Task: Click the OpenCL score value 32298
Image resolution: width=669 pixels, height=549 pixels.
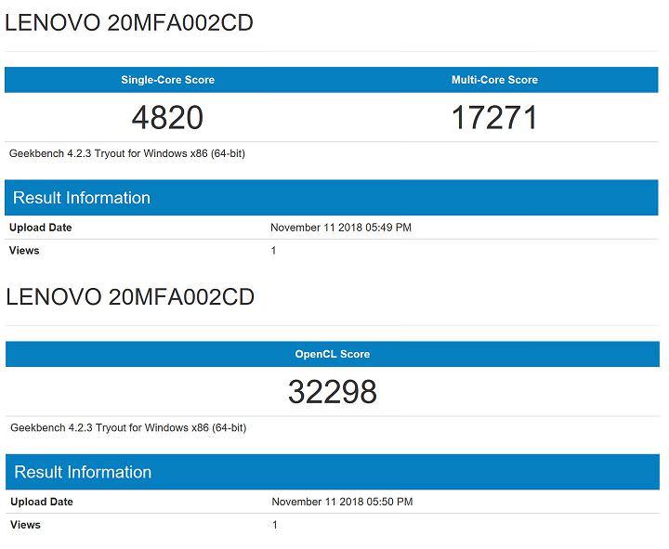Action: (333, 392)
